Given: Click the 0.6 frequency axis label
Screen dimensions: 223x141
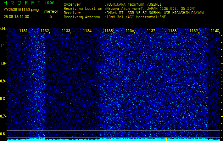Looking at the screenshot, I should [x=3, y=134].
